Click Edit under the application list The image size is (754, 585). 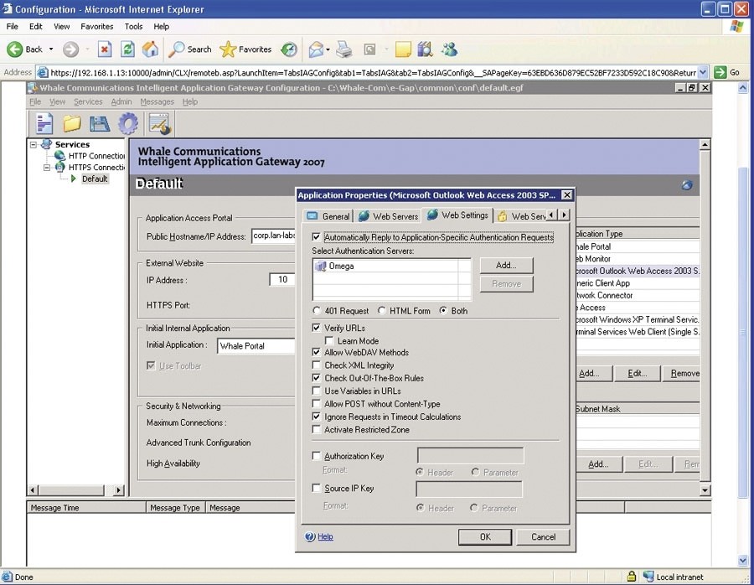click(638, 373)
